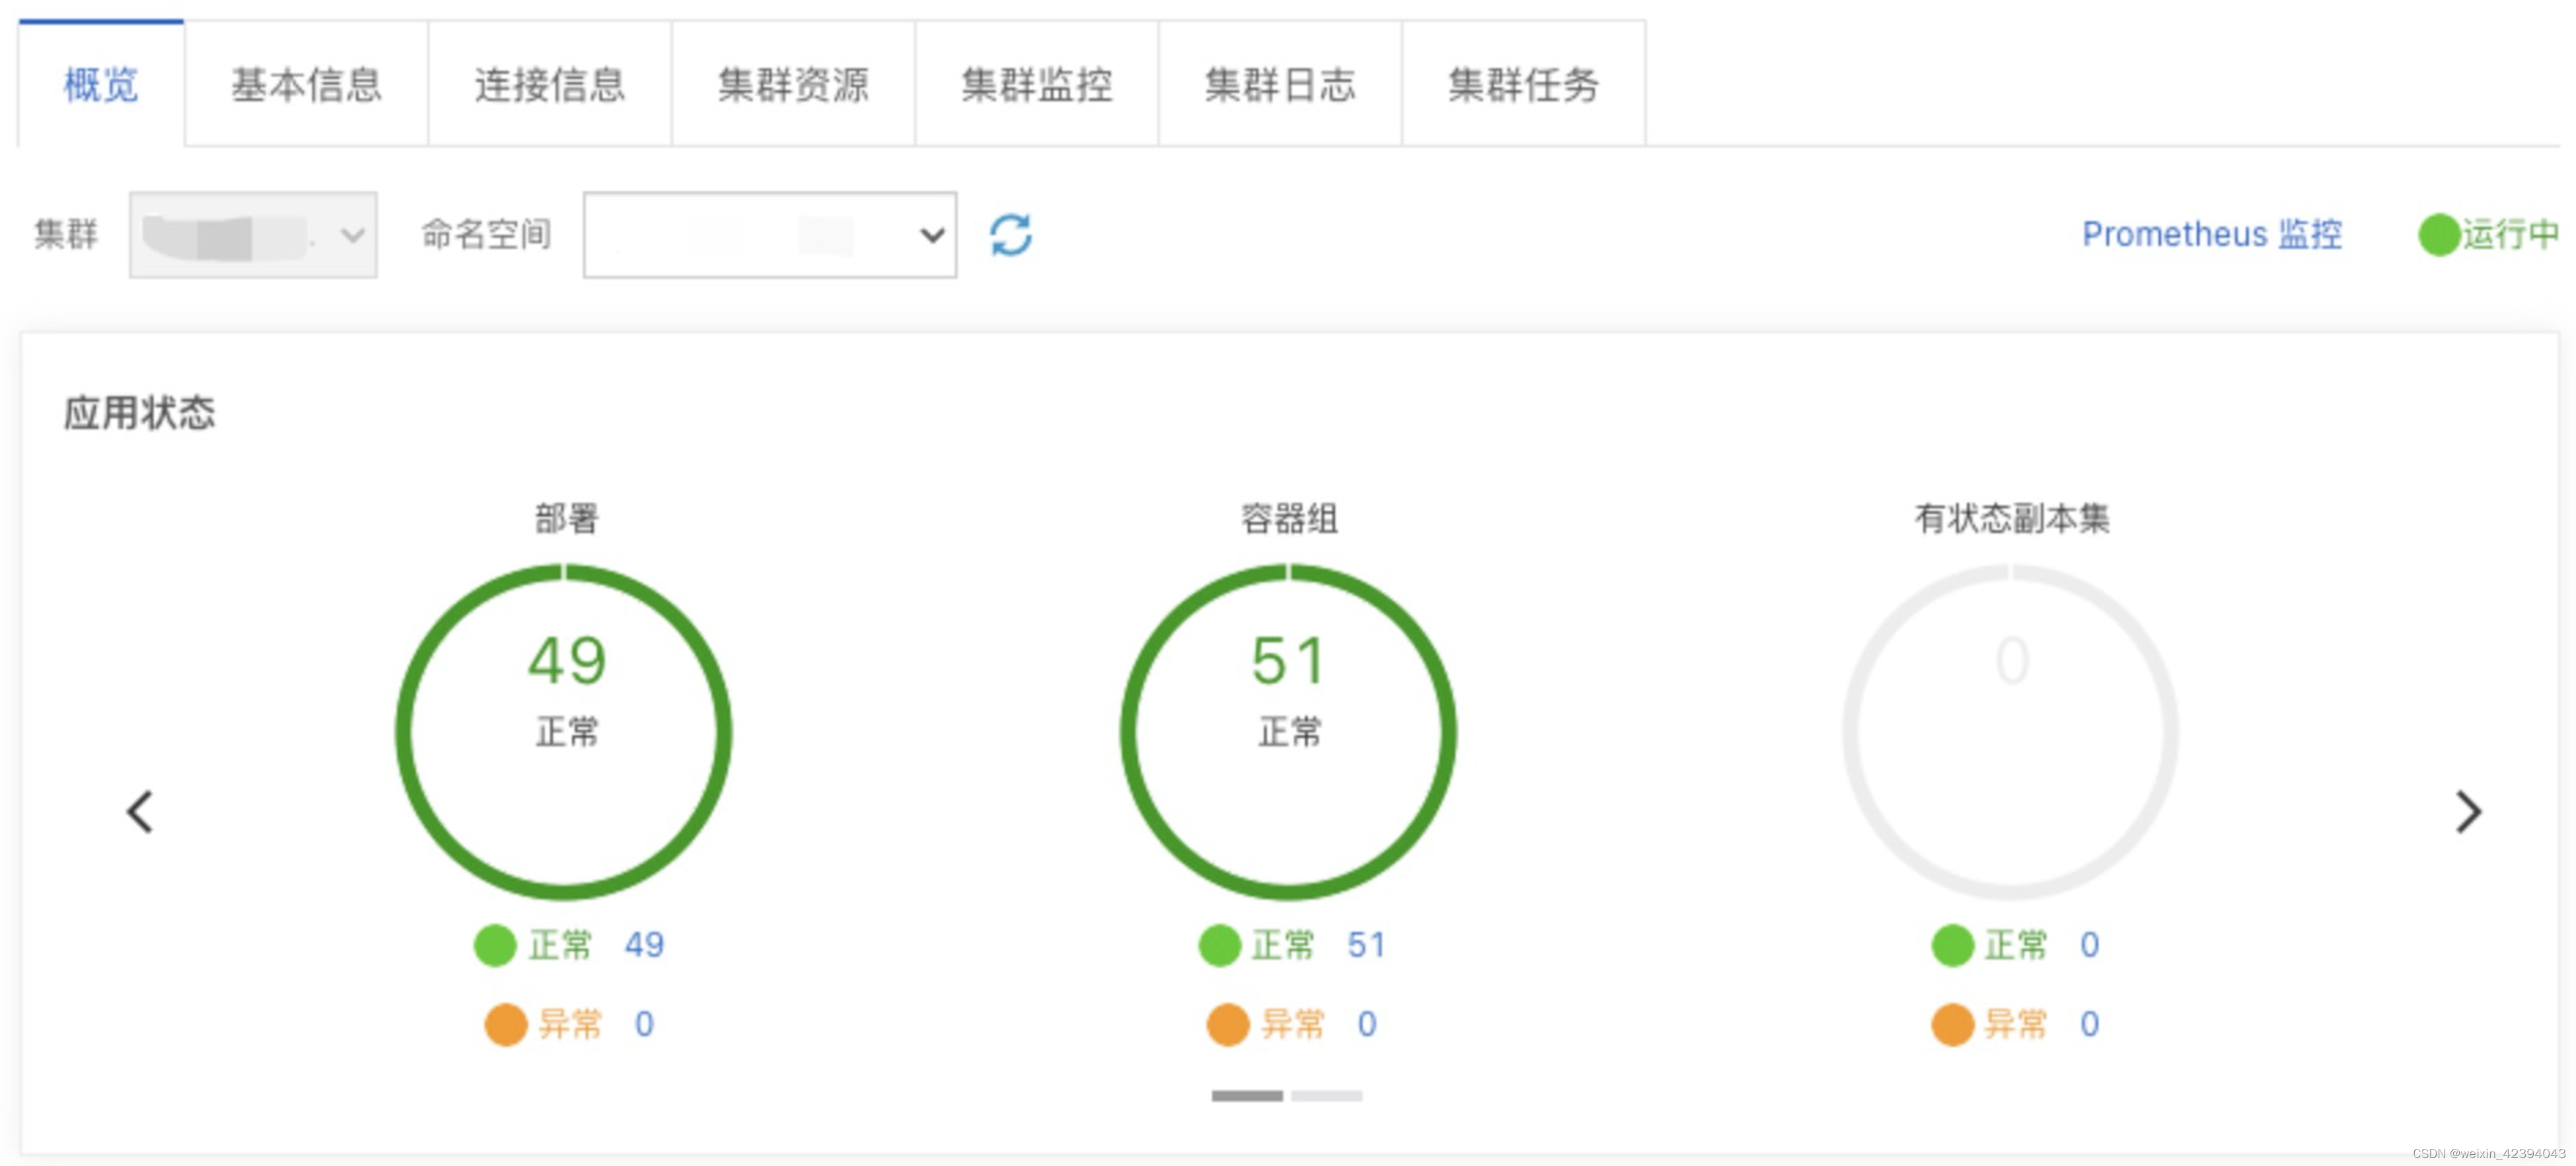The height and width of the screenshot is (1166, 2576).
Task: Open the Prometheus 监控 link
Action: coord(2211,235)
